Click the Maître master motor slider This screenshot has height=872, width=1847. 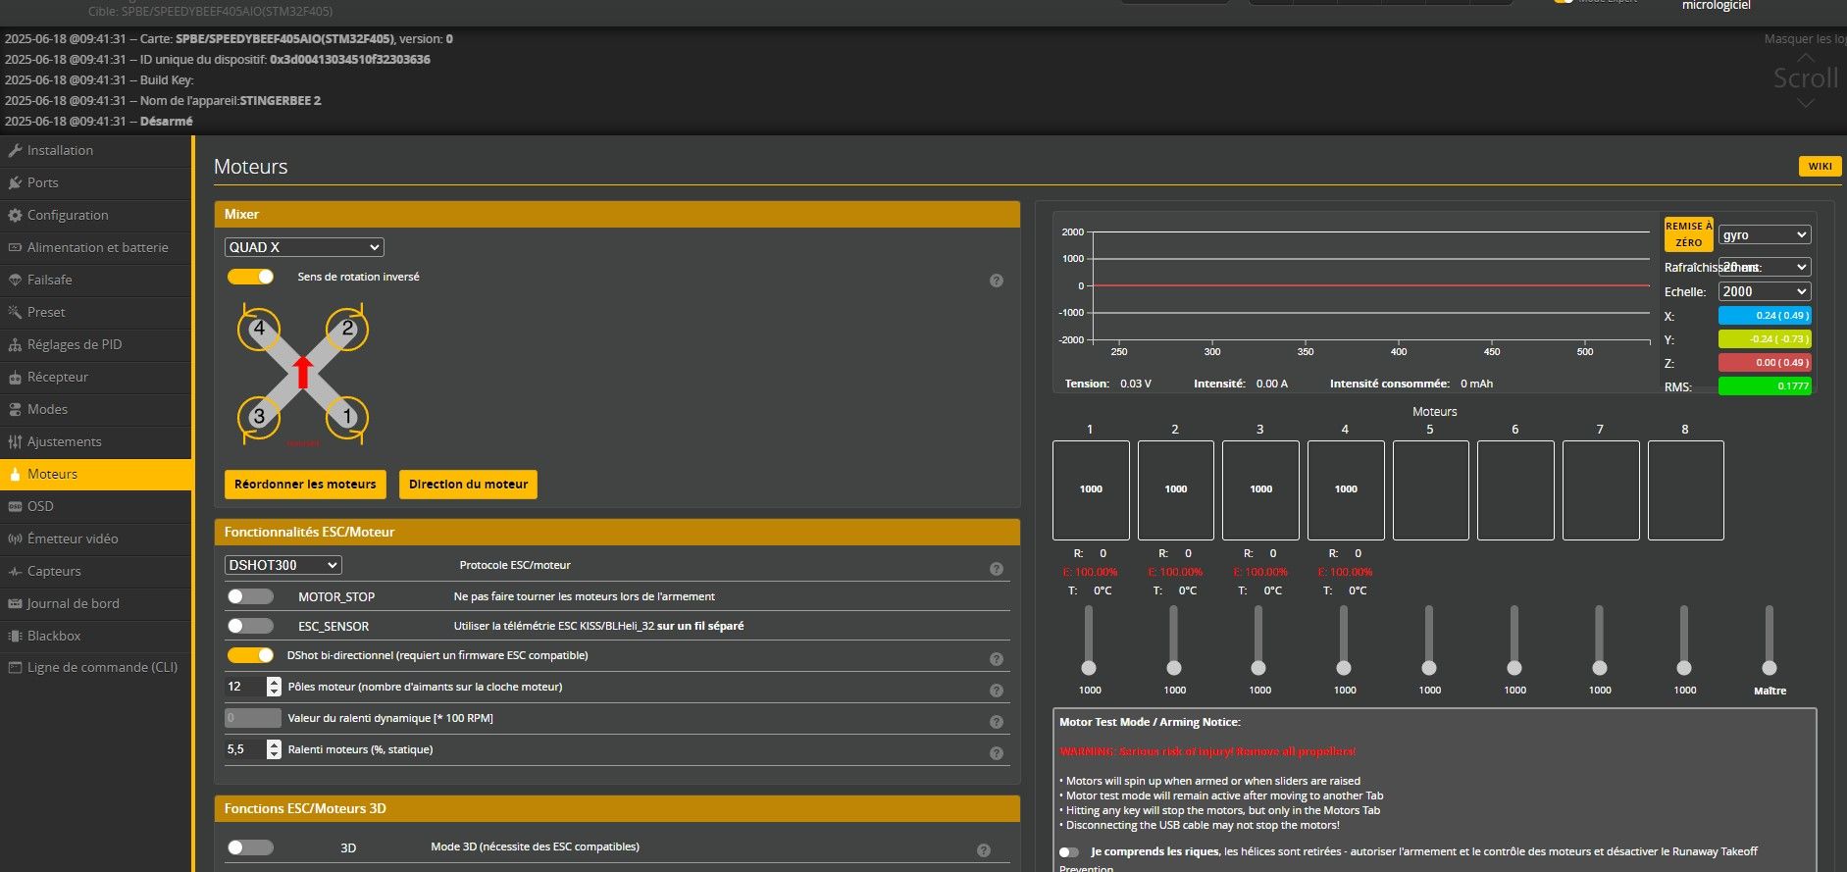click(1769, 667)
